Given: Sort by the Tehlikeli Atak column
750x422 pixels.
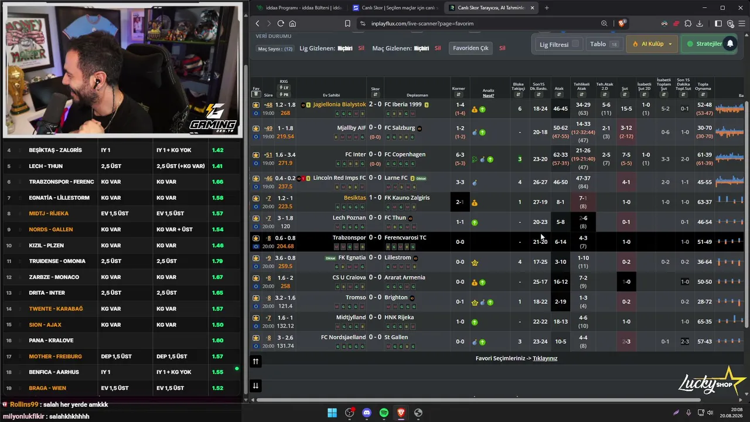Looking at the screenshot, I should point(582,95).
